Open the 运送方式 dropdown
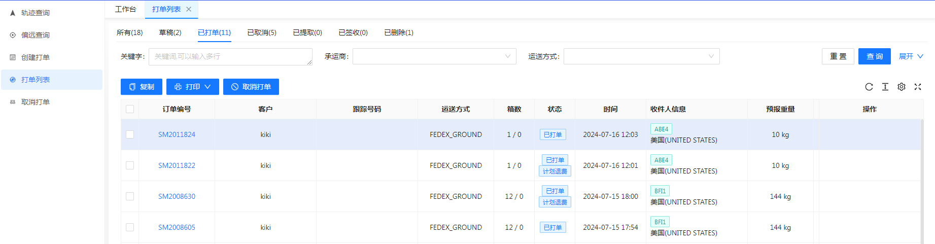 point(641,56)
